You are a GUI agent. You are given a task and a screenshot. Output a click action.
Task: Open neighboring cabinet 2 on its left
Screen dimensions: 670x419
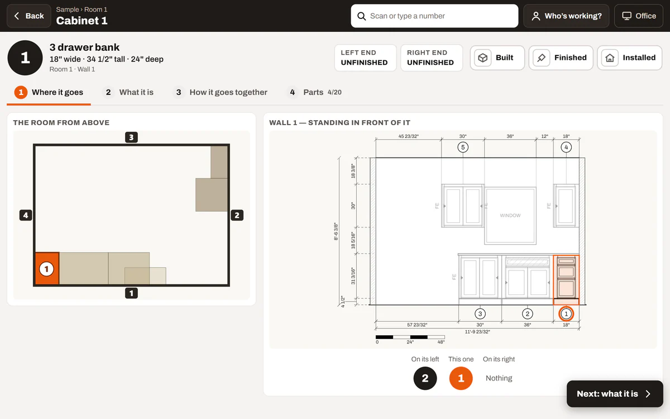(425, 378)
